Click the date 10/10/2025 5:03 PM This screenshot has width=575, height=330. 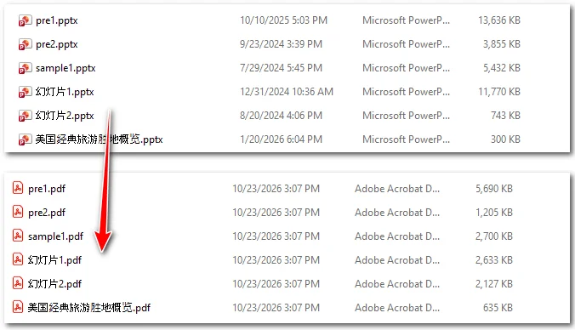[283, 20]
